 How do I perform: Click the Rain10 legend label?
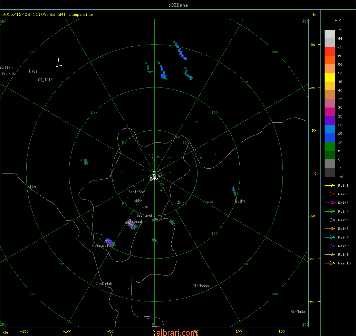(x=344, y=263)
